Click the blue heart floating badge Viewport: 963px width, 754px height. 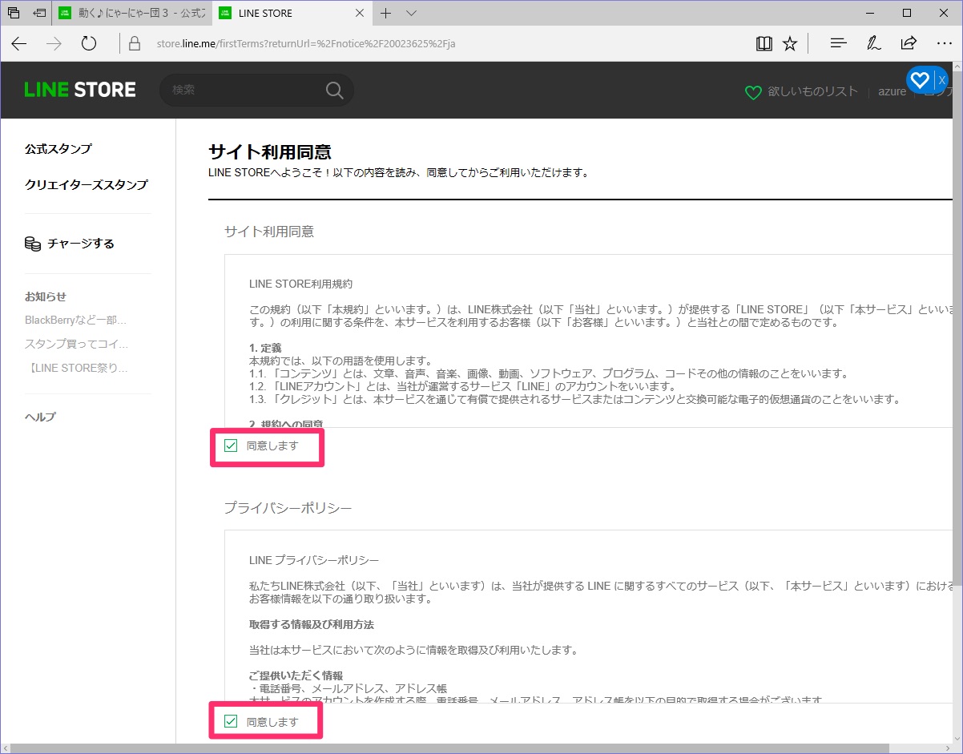pos(920,79)
